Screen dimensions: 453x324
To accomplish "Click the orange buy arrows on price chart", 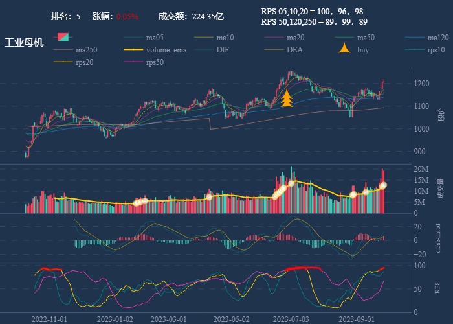I will [x=287, y=98].
